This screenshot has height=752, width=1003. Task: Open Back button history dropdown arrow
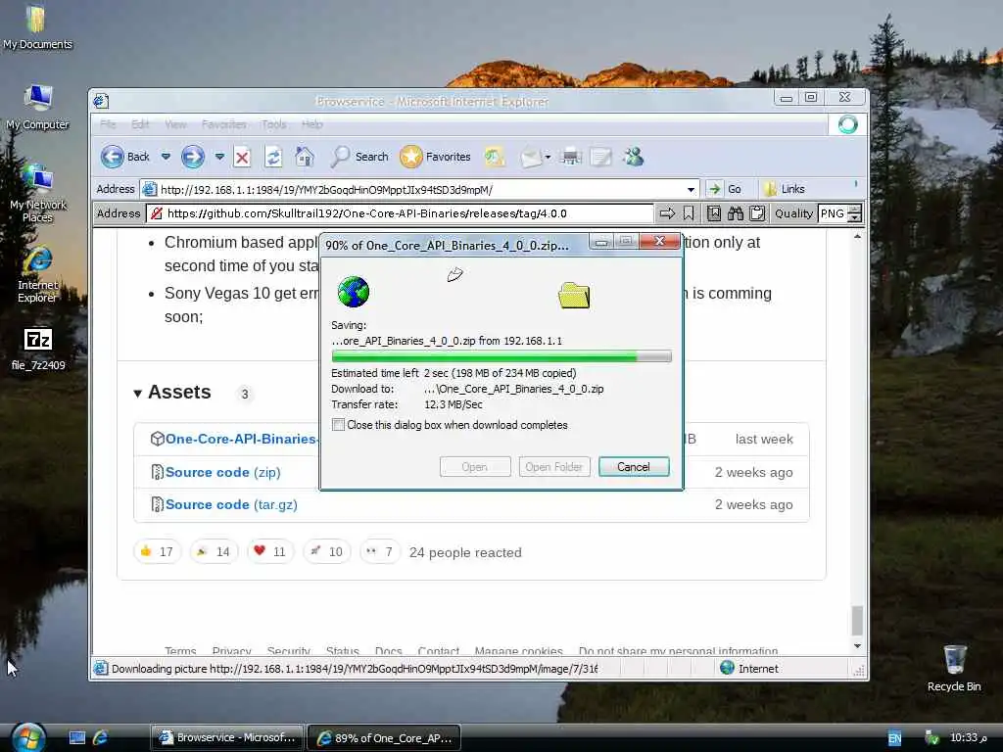[166, 157]
